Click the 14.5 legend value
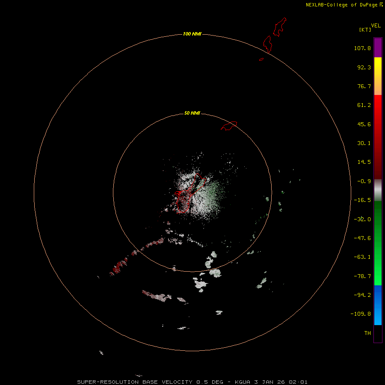The height and width of the screenshot is (385, 385). (364, 162)
